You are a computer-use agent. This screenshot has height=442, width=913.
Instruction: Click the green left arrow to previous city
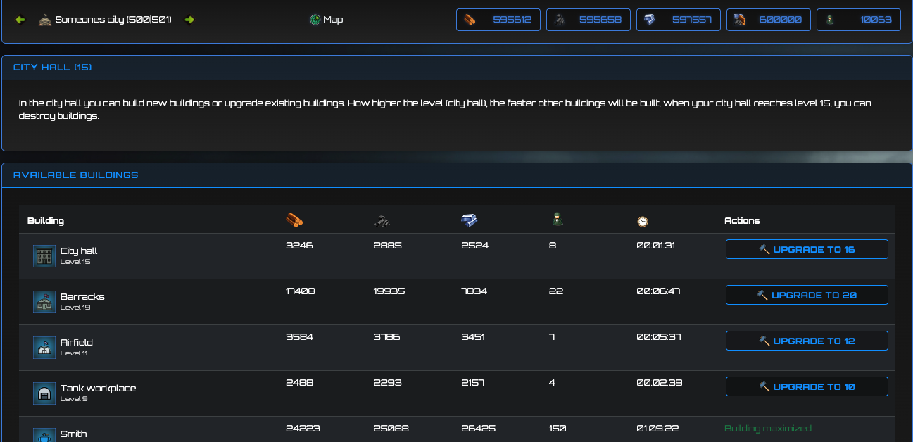pos(20,19)
